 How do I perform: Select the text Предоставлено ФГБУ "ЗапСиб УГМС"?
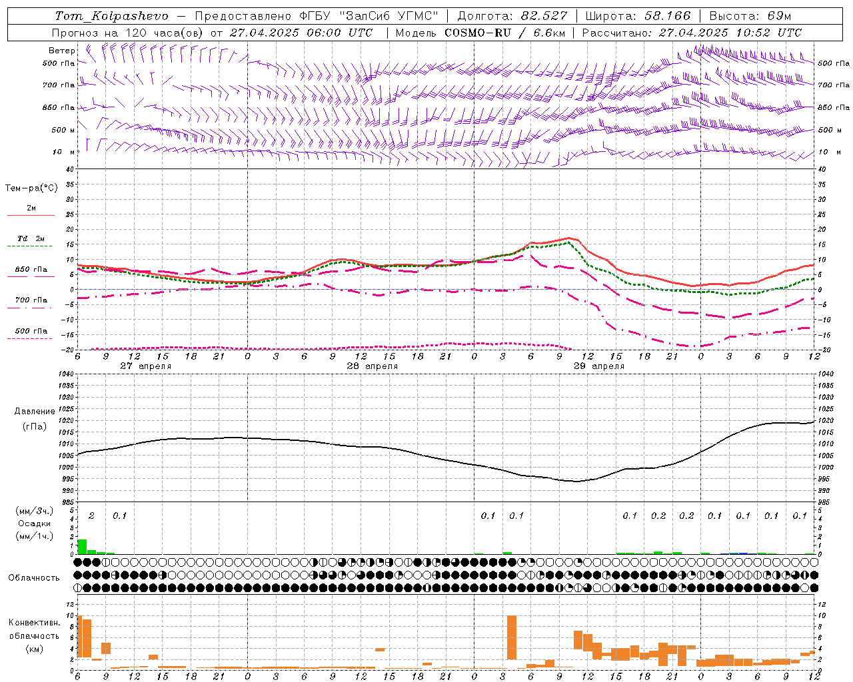coord(317,16)
